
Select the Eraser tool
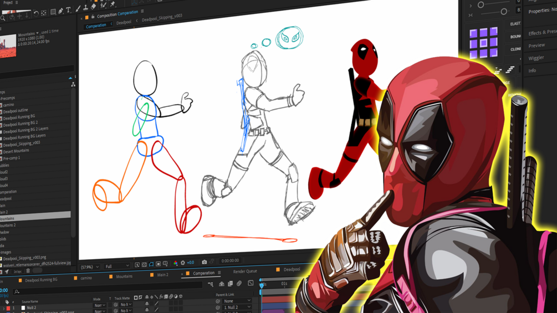[94, 7]
